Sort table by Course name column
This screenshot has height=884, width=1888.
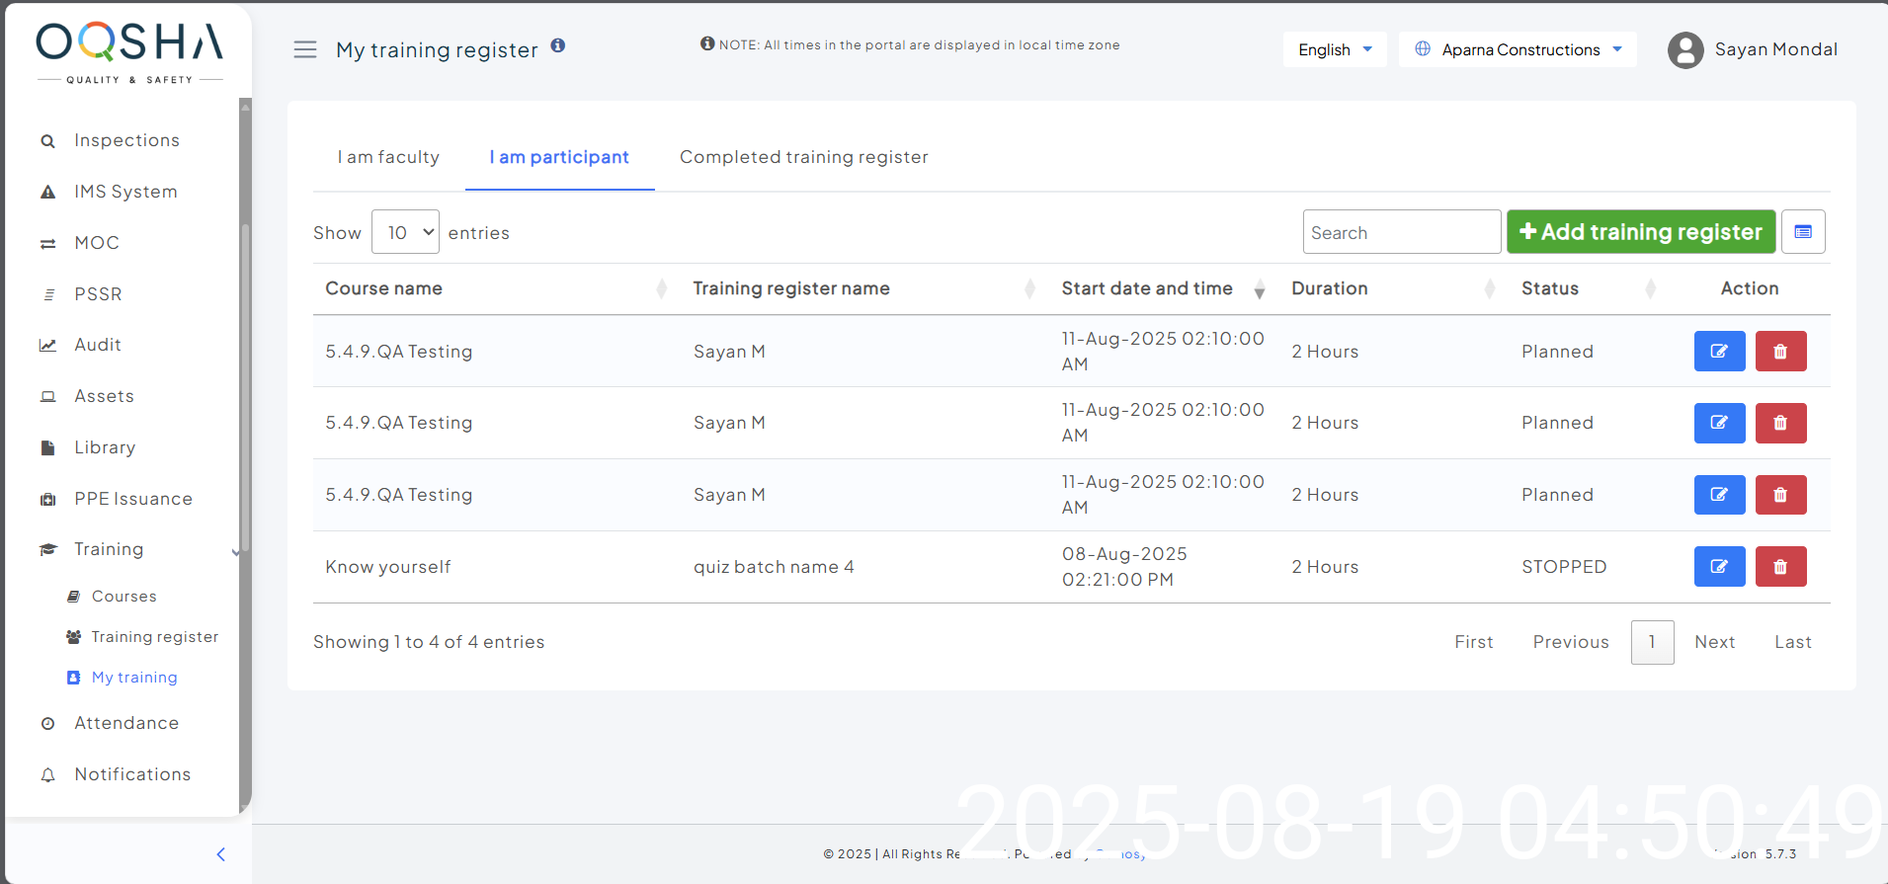point(384,288)
